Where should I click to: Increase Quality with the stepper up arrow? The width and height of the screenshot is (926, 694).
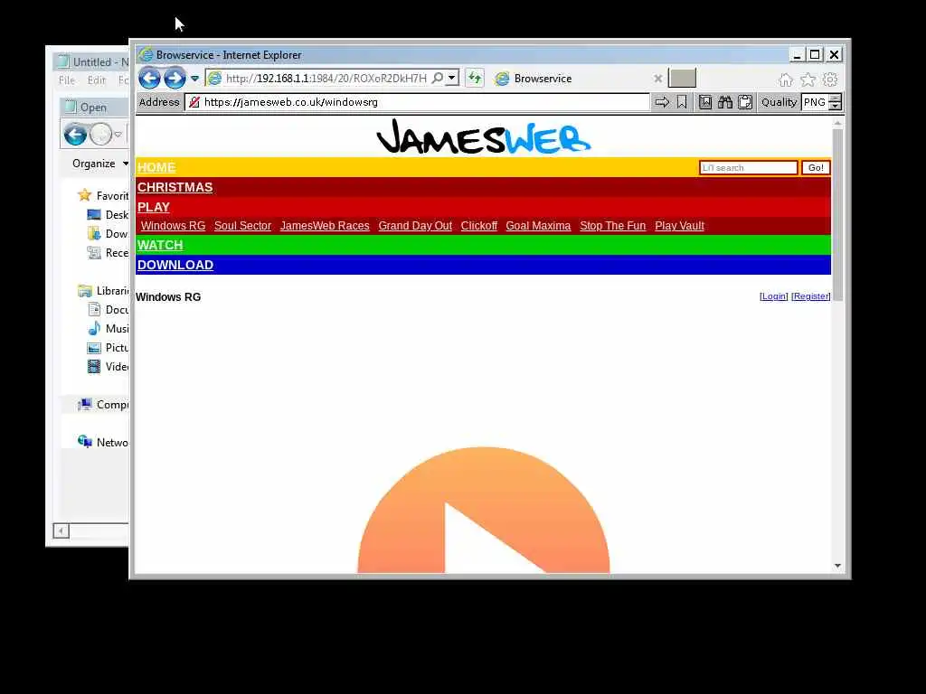click(835, 98)
